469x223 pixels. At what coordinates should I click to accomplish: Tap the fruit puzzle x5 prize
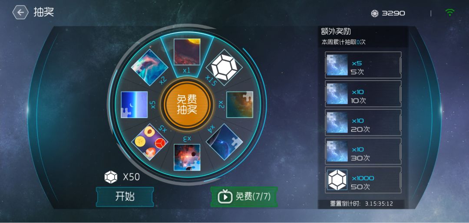tap(149, 142)
